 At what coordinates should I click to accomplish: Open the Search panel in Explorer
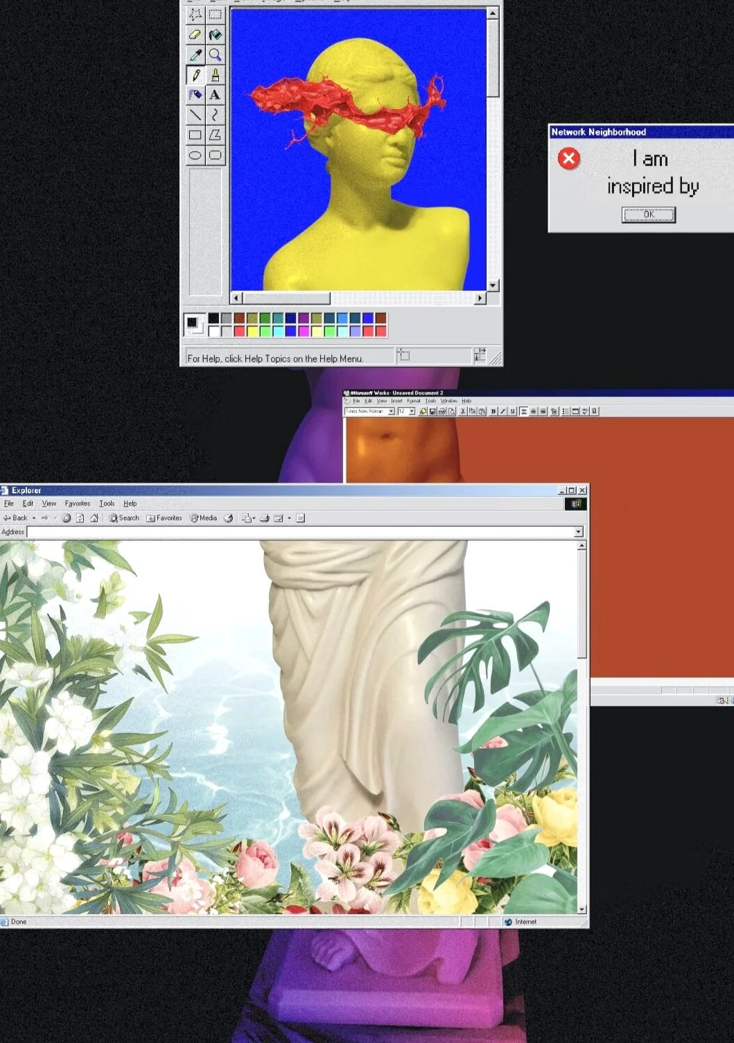[125, 518]
